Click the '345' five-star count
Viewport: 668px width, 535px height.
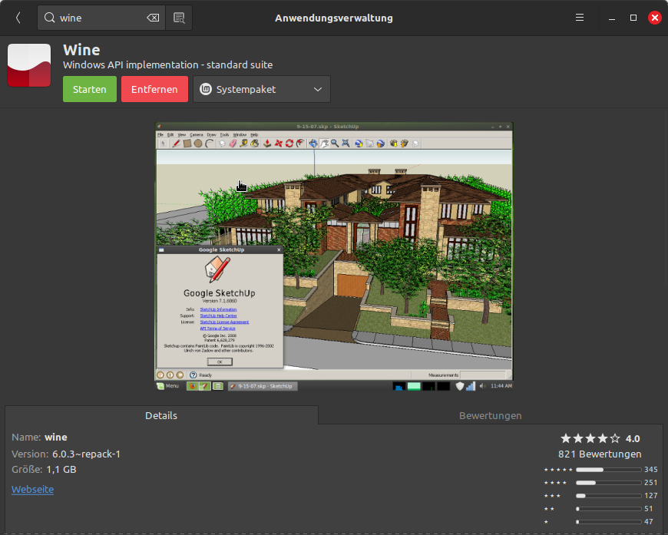(651, 470)
